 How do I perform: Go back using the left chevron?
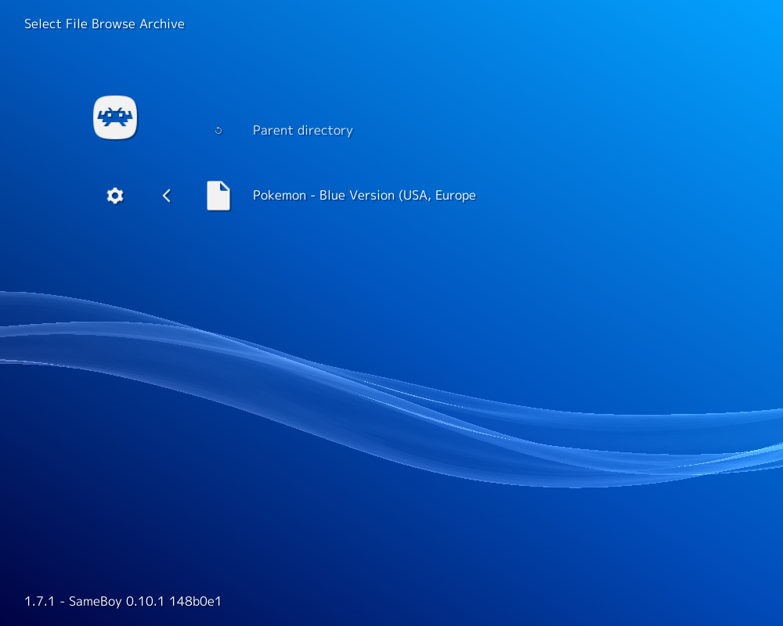[x=167, y=196]
